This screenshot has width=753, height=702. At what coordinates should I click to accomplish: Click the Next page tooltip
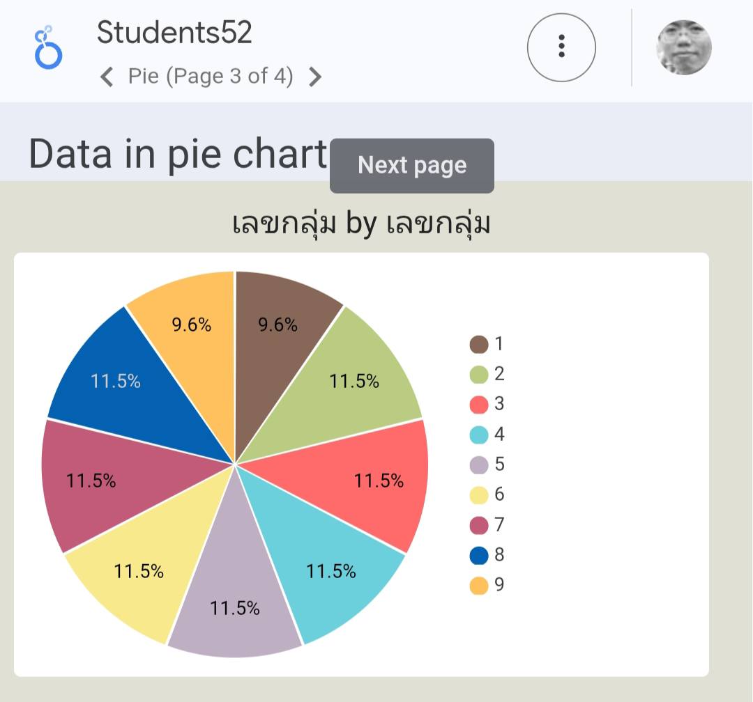tap(412, 166)
